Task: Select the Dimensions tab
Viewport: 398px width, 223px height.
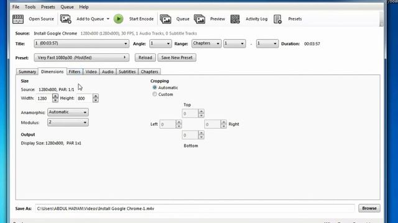Action: (x=52, y=72)
